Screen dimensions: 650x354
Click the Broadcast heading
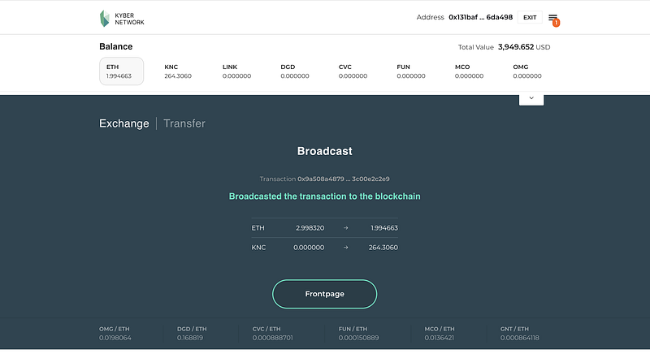coord(324,151)
